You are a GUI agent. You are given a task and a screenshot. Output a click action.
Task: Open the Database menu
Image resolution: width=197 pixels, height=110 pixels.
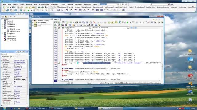pos(55,5)
